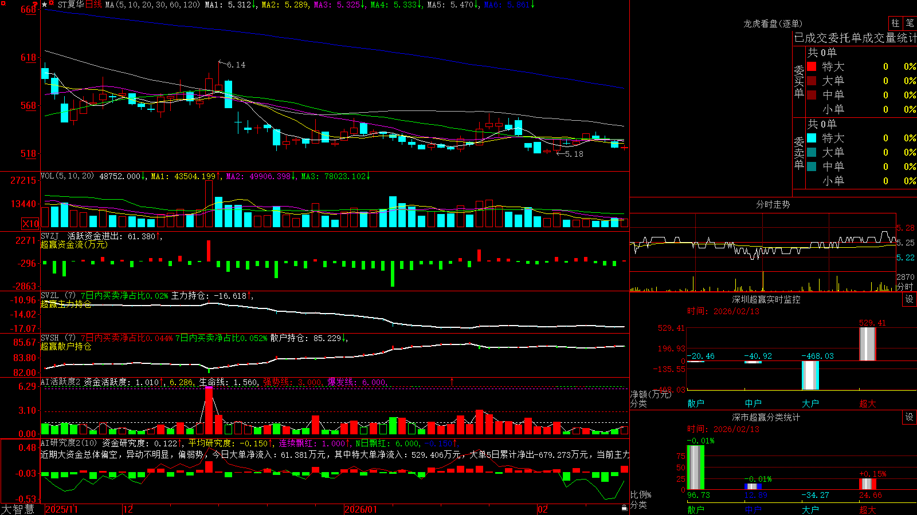Click the -40.92 中户 value in 实时监控

(x=758, y=356)
